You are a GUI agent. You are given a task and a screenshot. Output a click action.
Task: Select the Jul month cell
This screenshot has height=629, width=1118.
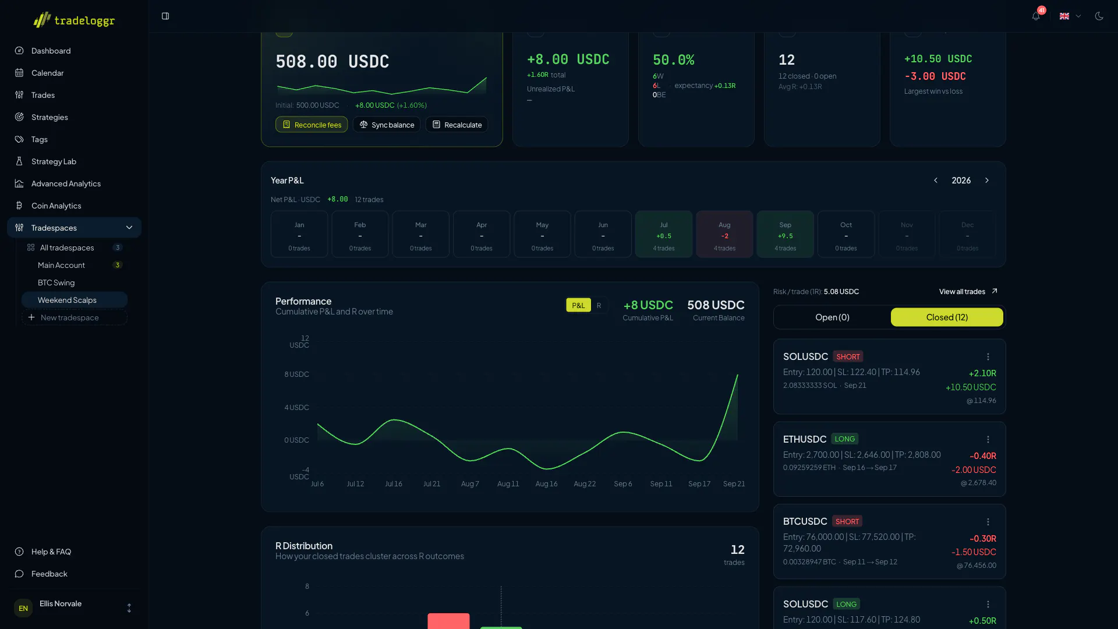(664, 234)
